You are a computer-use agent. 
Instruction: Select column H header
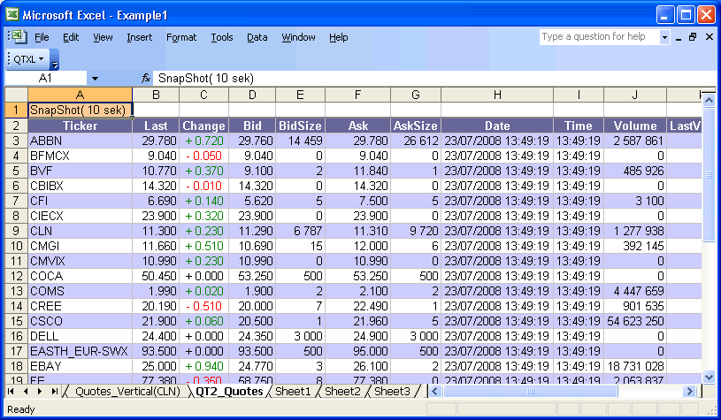point(497,95)
